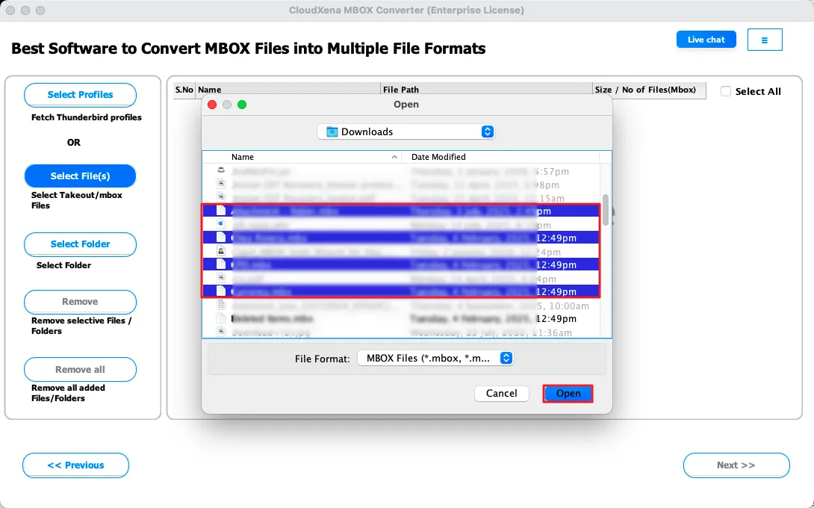Click the Select Profiles button
This screenshot has height=508, width=814.
tap(80, 95)
